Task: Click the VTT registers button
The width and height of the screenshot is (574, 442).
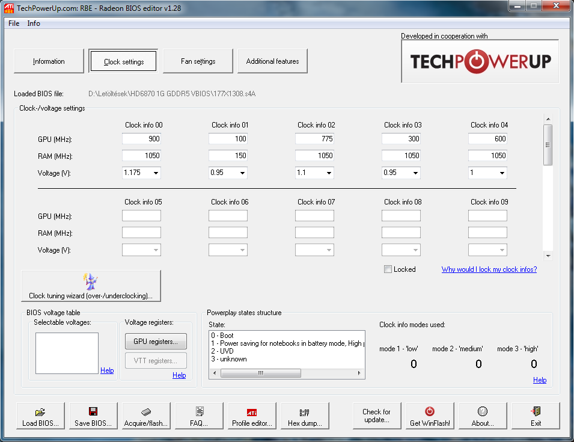Action: [156, 361]
